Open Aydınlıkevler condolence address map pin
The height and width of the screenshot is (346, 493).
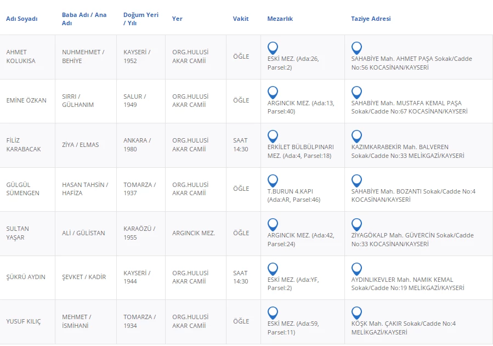point(356,269)
